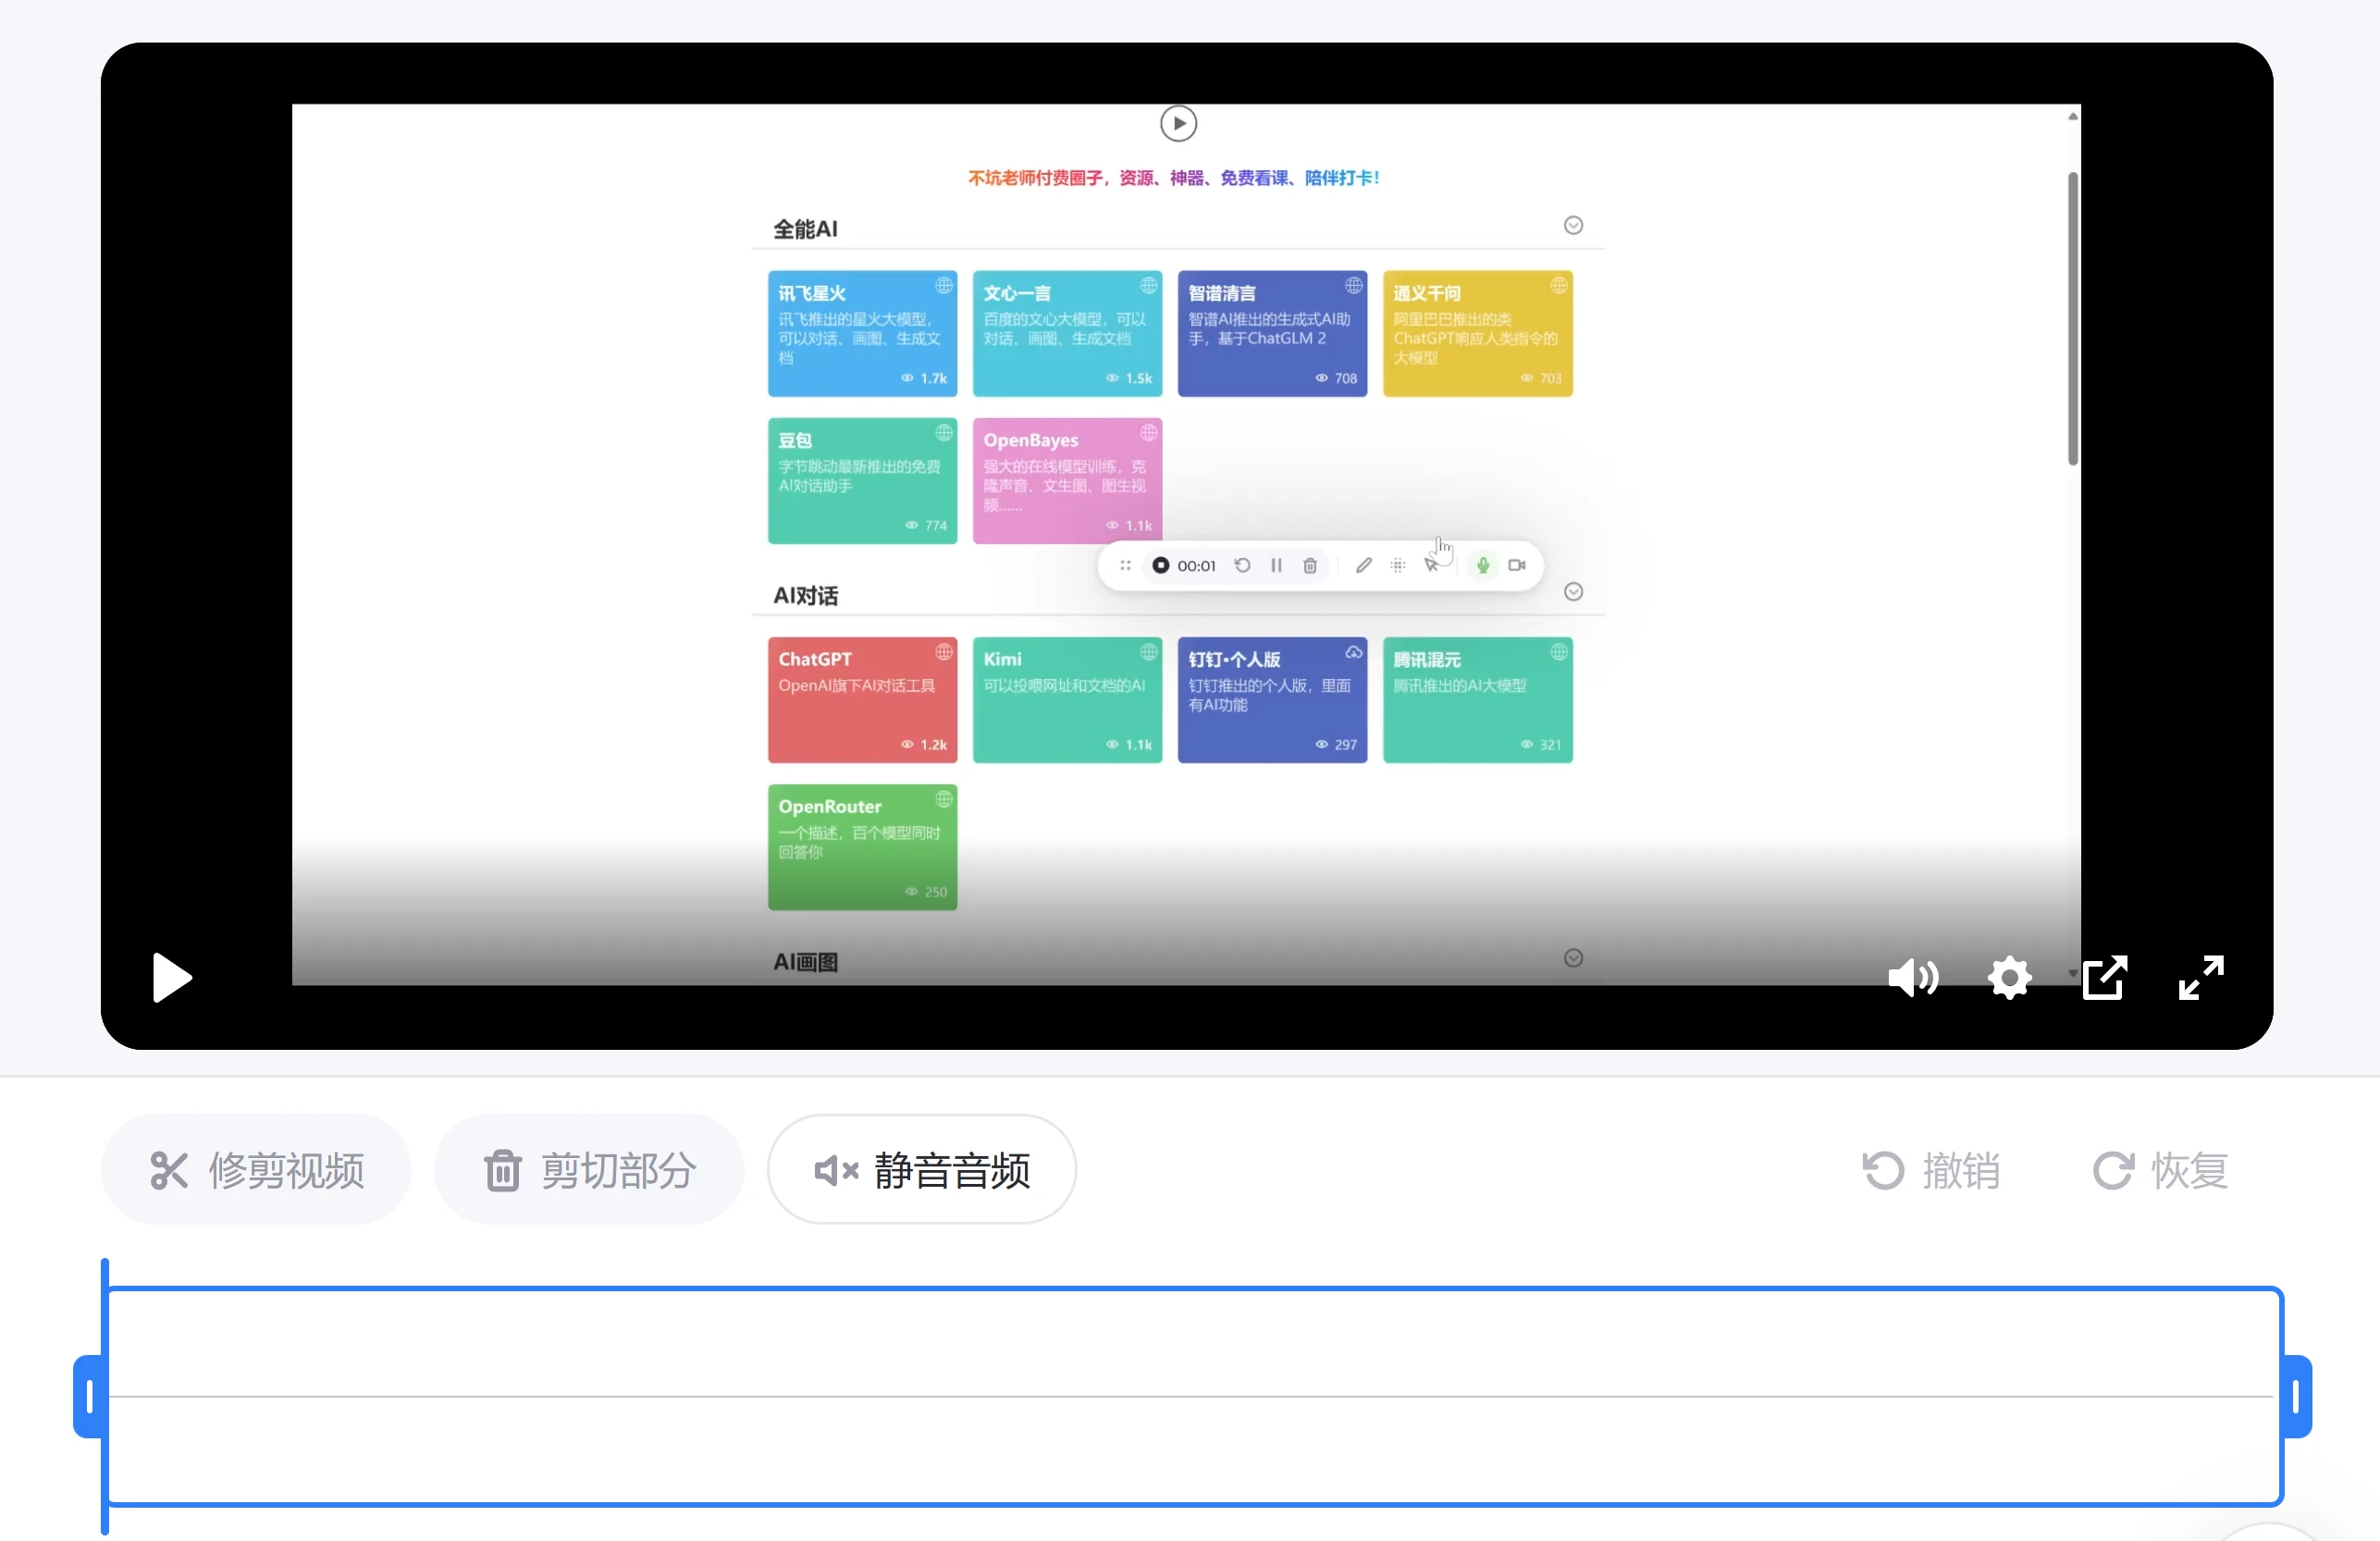This screenshot has width=2380, height=1541.
Task: Click the 全能AI heading
Action: (x=805, y=229)
